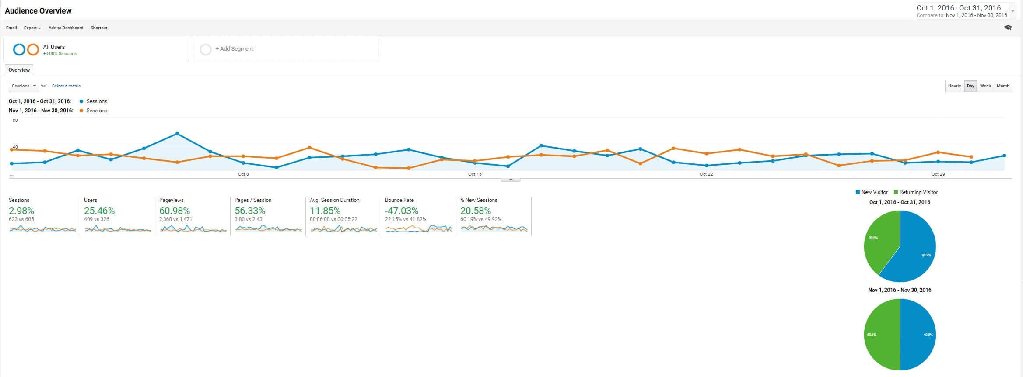Click the Sessions metric sparkline card
The height and width of the screenshot is (377, 1023).
pos(42,216)
